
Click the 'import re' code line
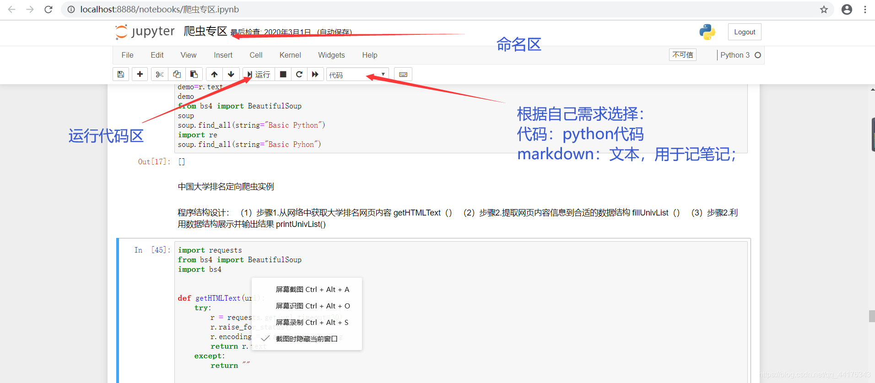point(198,135)
